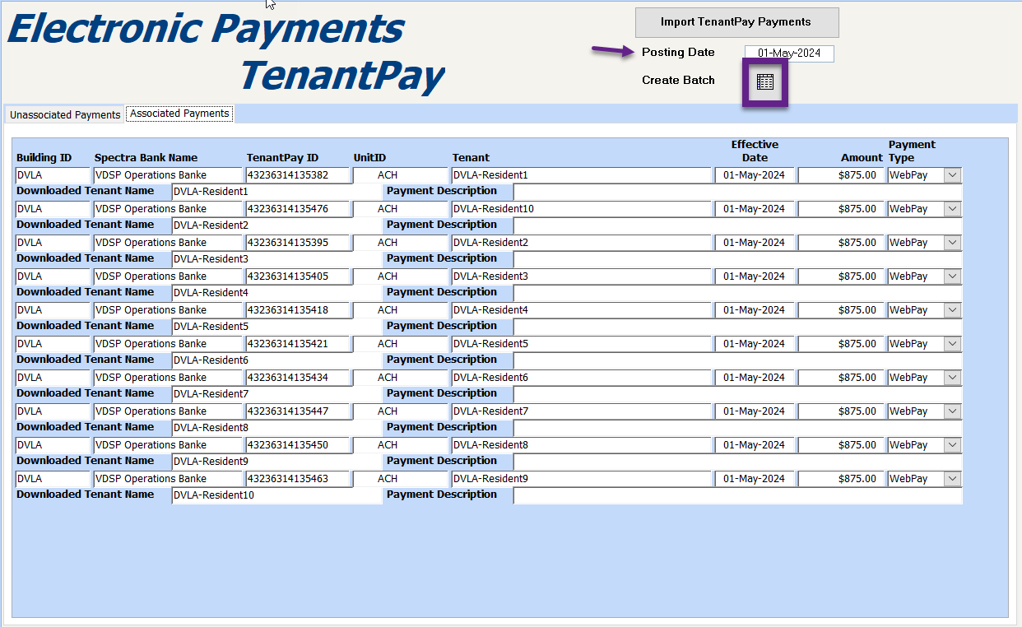The width and height of the screenshot is (1022, 627).
Task: Click Tenant field showing DVLA-Resident1
Action: pyautogui.click(x=581, y=175)
